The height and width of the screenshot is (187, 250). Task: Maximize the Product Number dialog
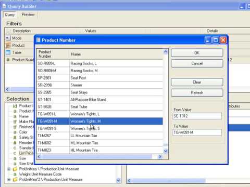(x=216, y=40)
